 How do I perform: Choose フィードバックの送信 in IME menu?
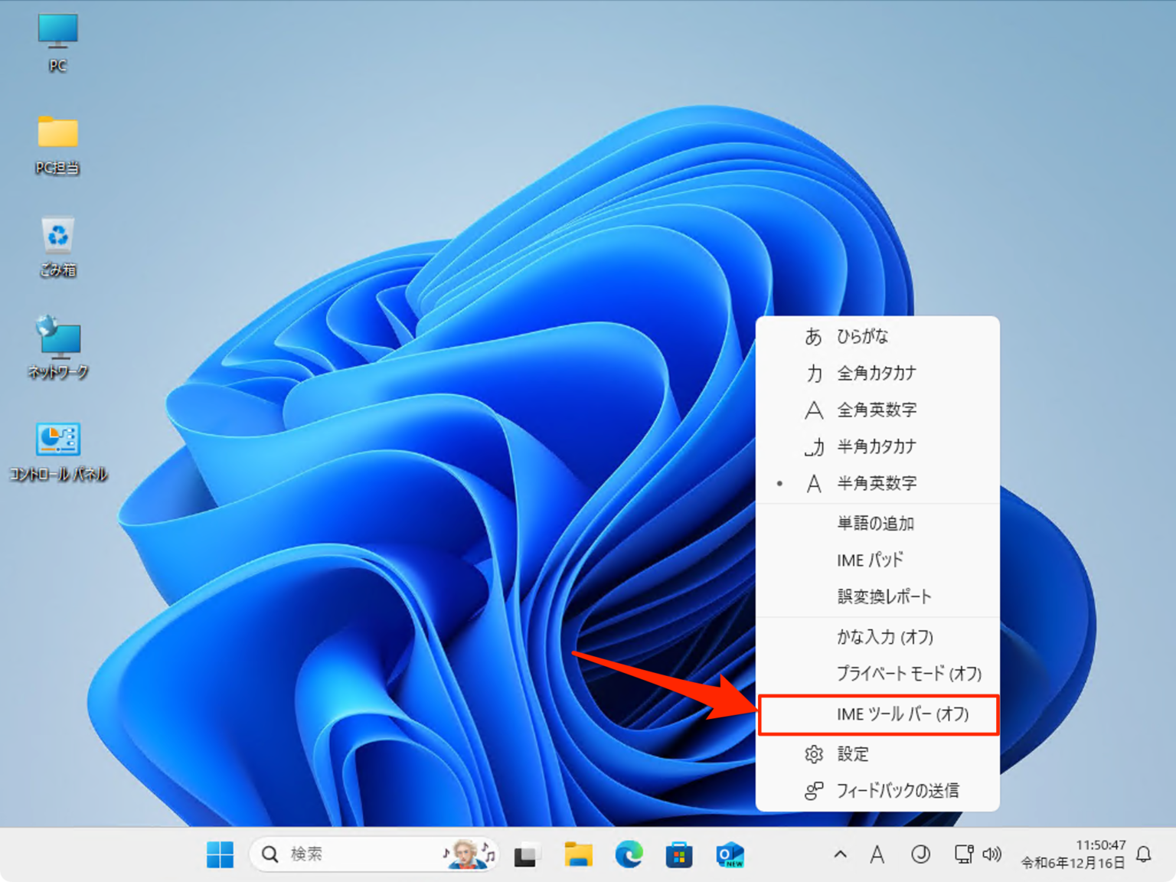[877, 791]
